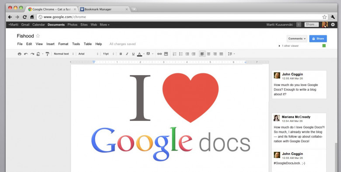Insert an image using the toolbar
This screenshot has height=172, width=341.
166,54
